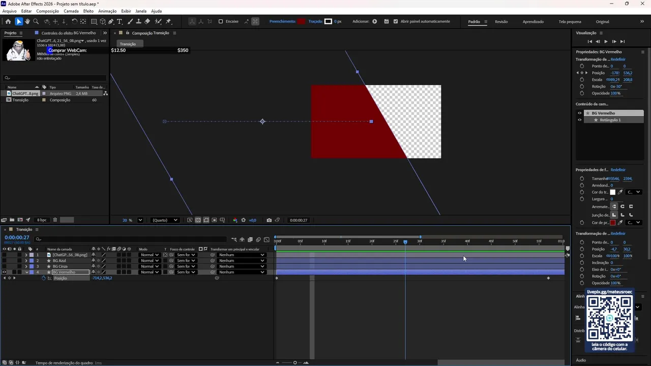Select the Clone Stamp tool
The image size is (651, 366).
point(138,21)
